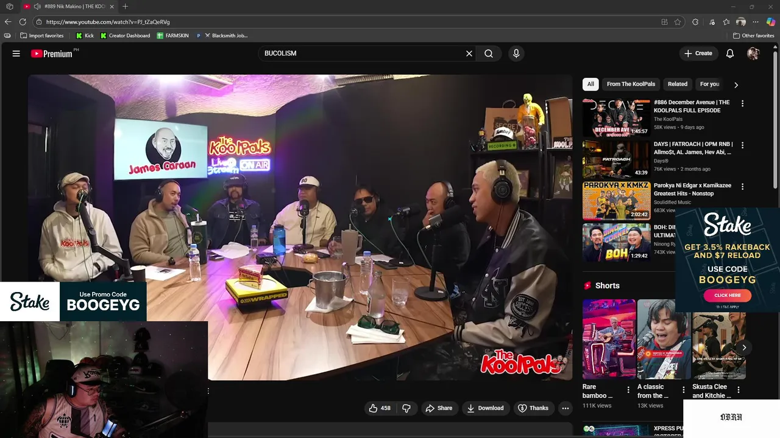
Task: Open the BOH video thumbnail
Action: coord(616,242)
